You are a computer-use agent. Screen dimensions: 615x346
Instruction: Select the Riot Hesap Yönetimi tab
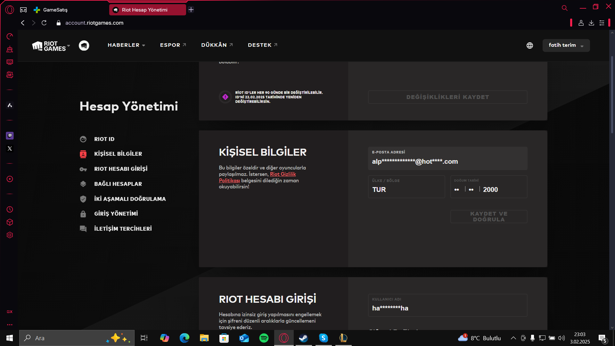point(147,10)
